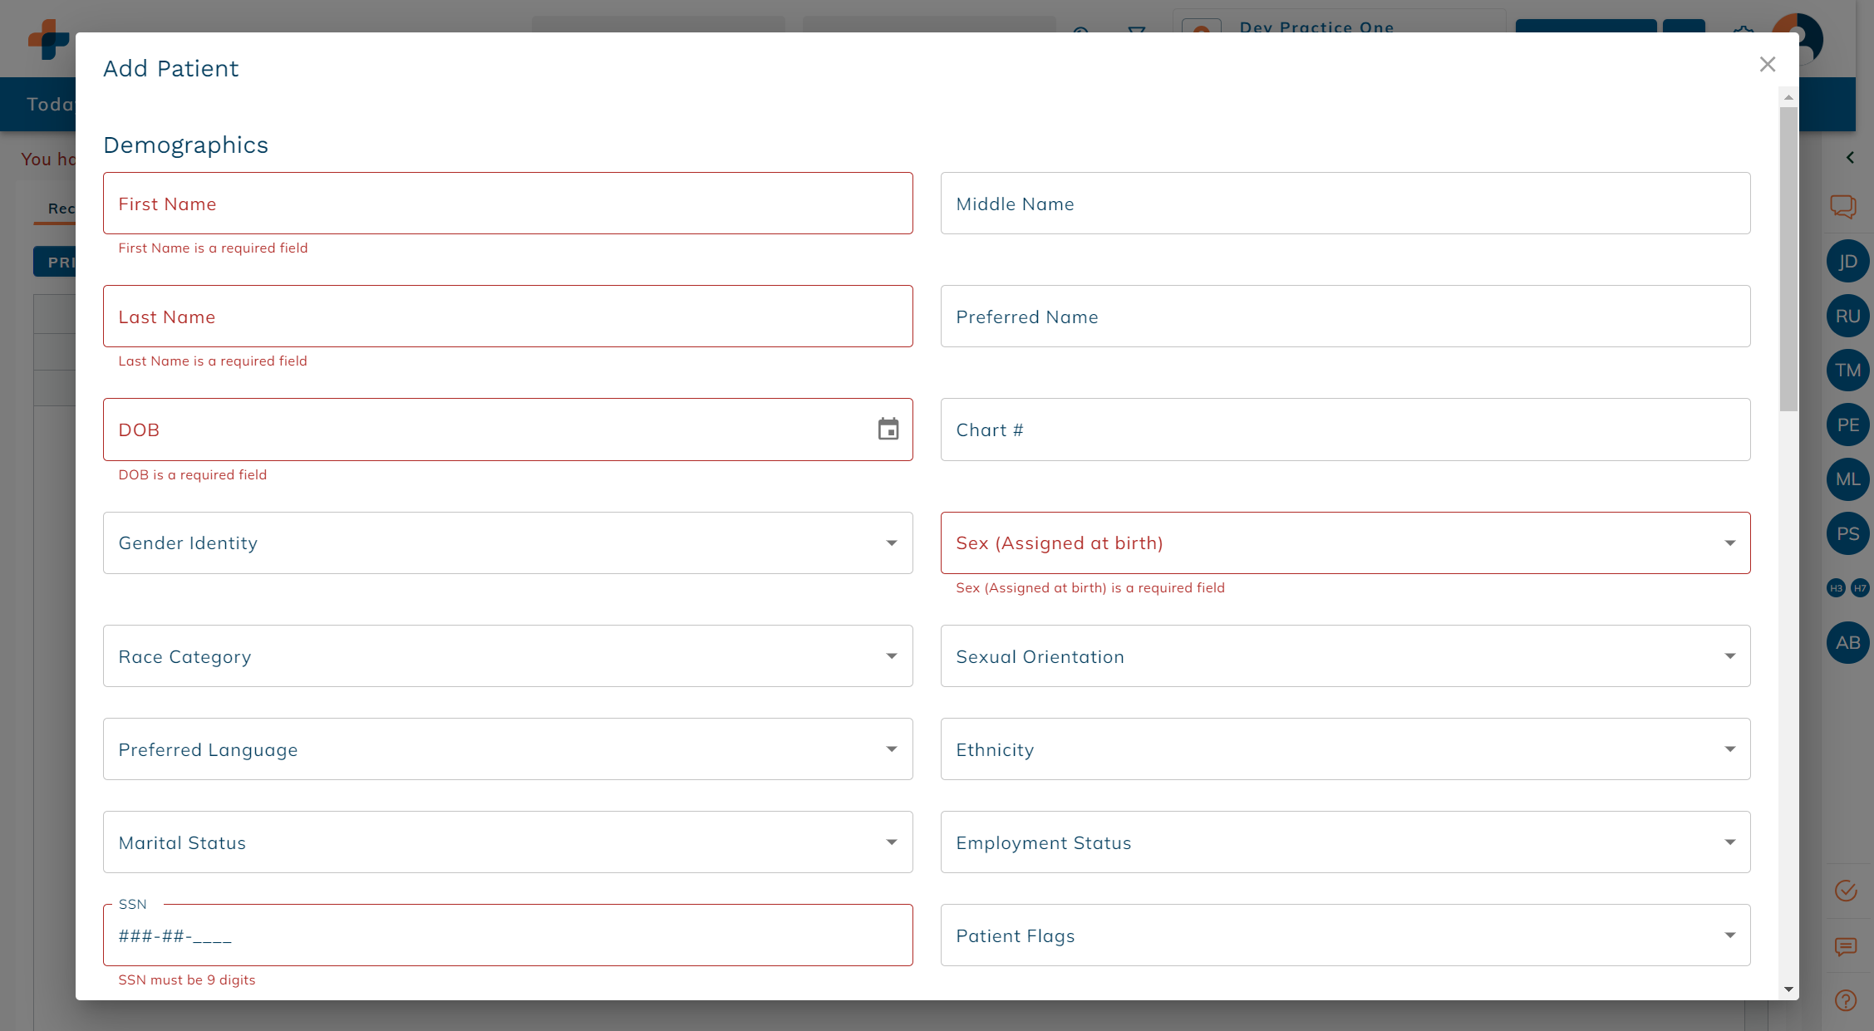This screenshot has width=1874, height=1031.
Task: Open Sex (Assigned at birth) dropdown
Action: click(1345, 543)
